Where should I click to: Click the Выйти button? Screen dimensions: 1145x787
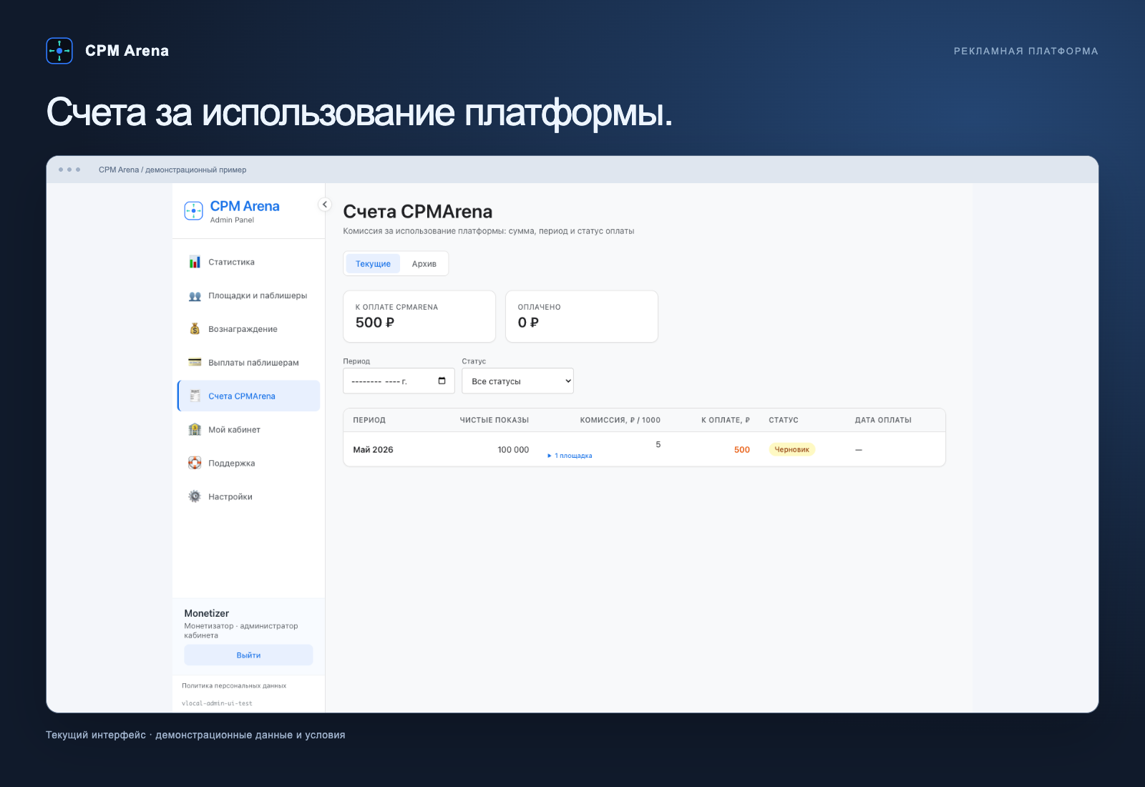pyautogui.click(x=248, y=655)
